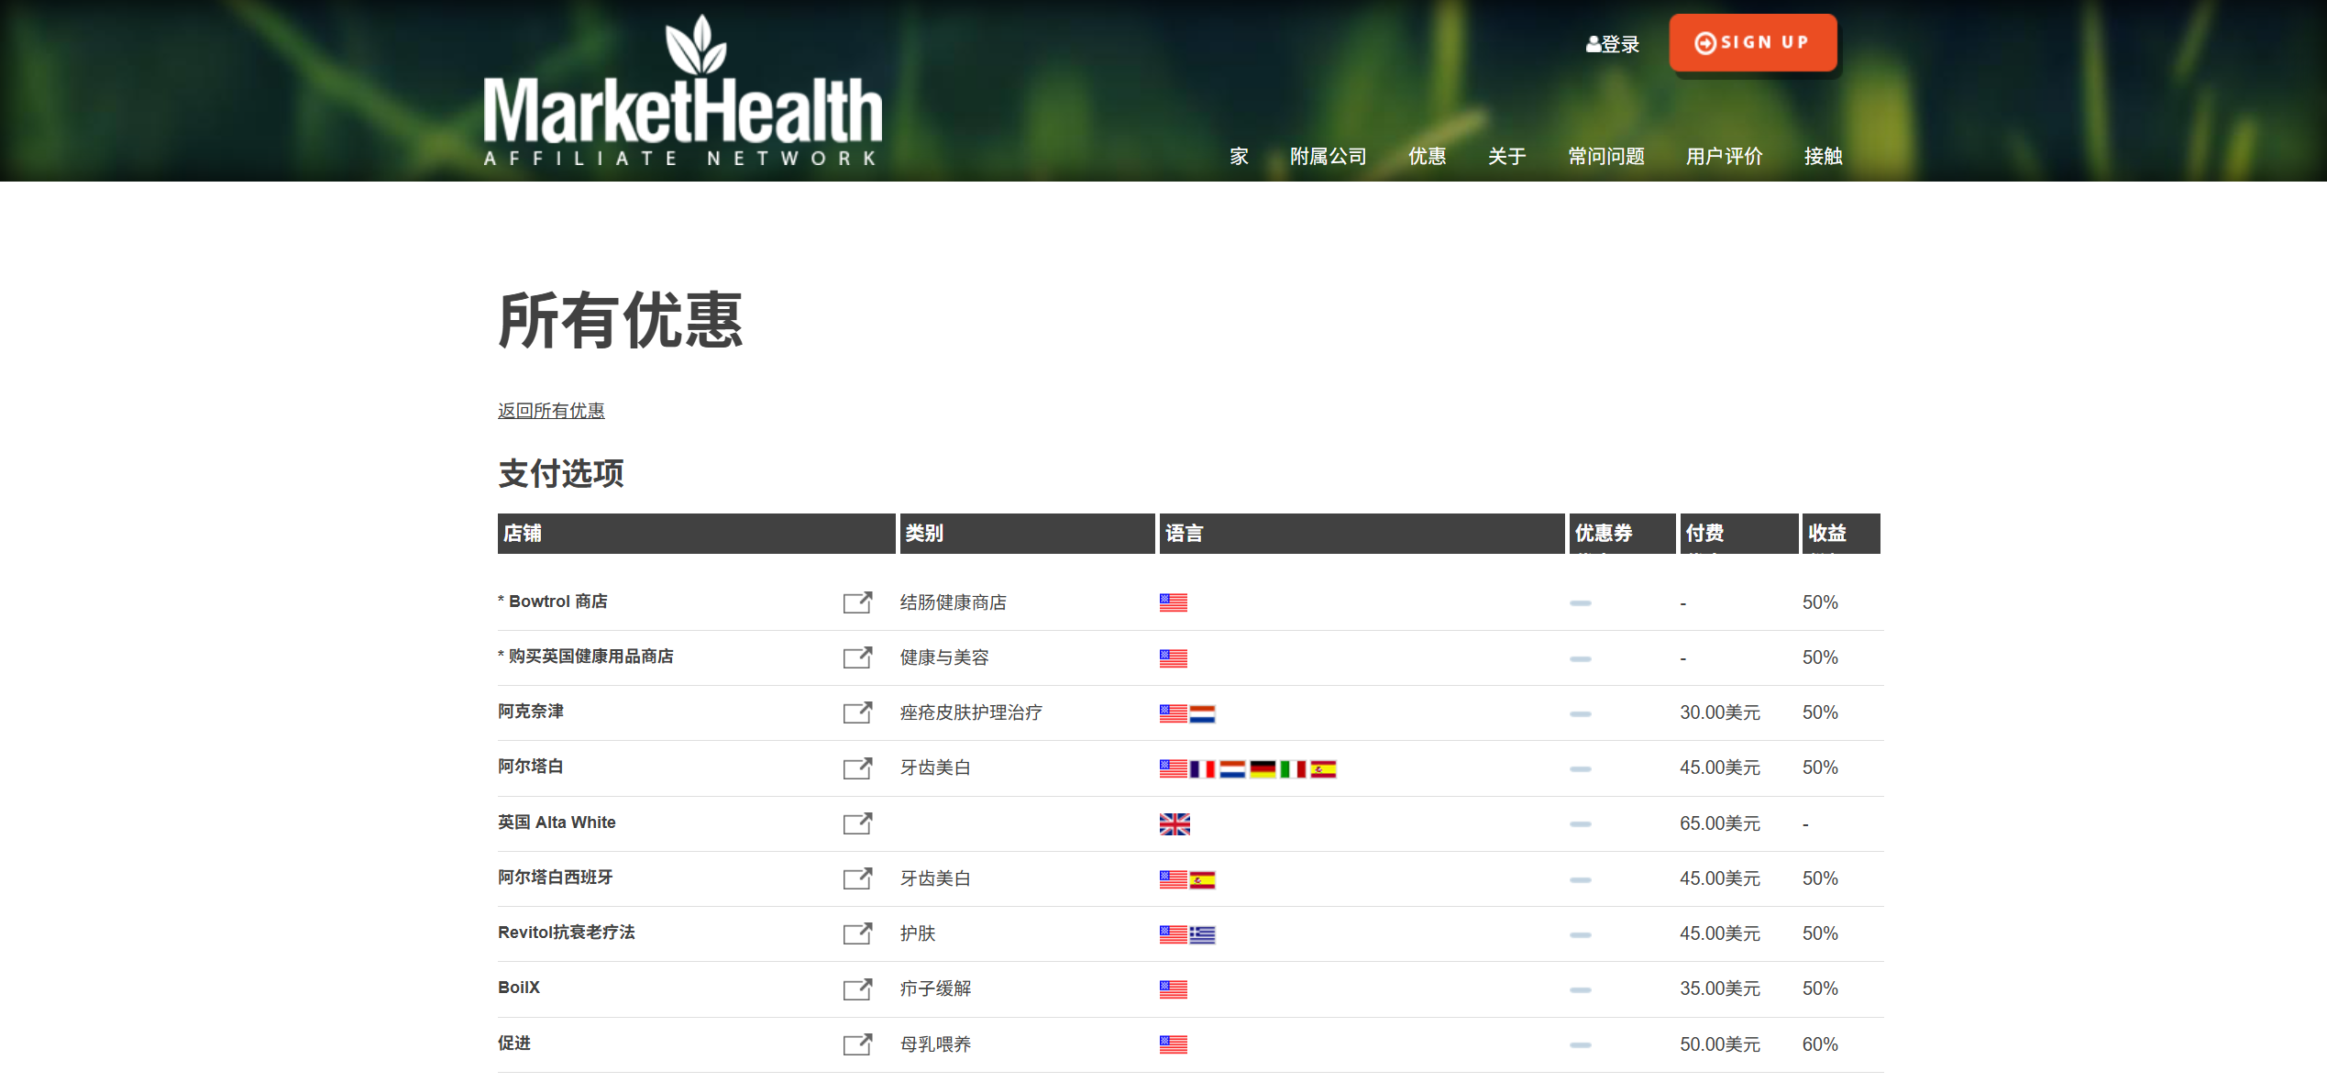Follow the 返回所有优惠 link
Viewport: 2327px width, 1082px height.
551,411
